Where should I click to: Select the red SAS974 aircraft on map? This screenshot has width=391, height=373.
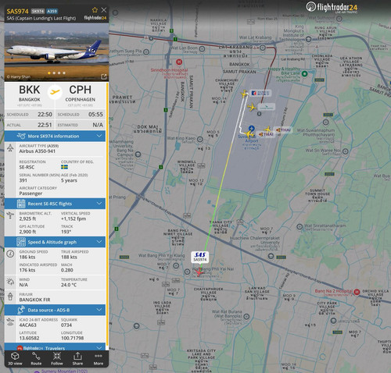tap(199, 272)
